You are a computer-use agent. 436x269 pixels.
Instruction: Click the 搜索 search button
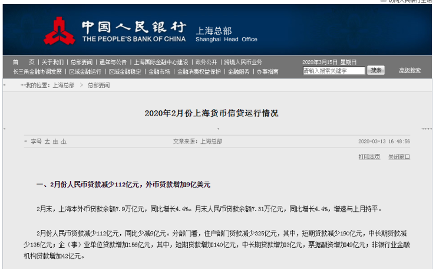[x=376, y=70]
